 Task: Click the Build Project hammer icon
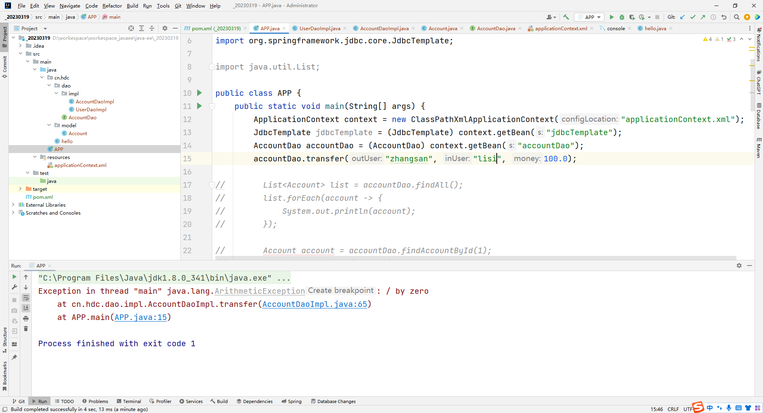pyautogui.click(x=566, y=17)
